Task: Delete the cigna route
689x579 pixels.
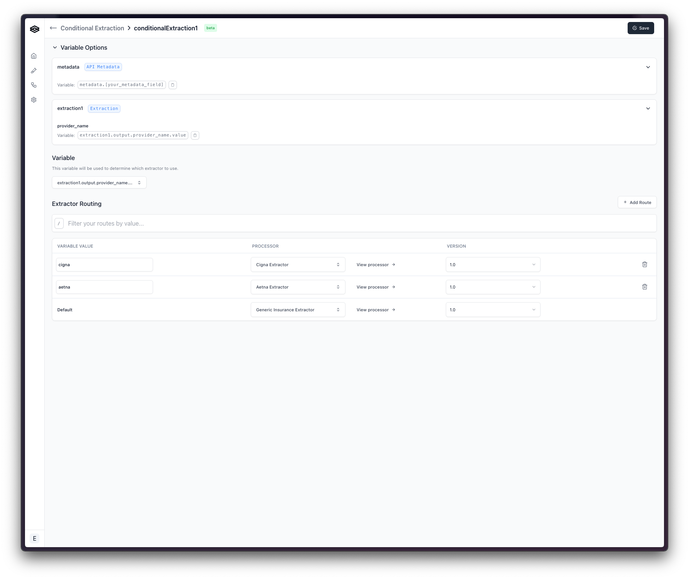Action: [x=645, y=264]
